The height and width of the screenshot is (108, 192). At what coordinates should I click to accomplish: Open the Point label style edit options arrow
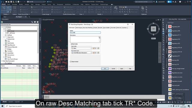point(96,53)
